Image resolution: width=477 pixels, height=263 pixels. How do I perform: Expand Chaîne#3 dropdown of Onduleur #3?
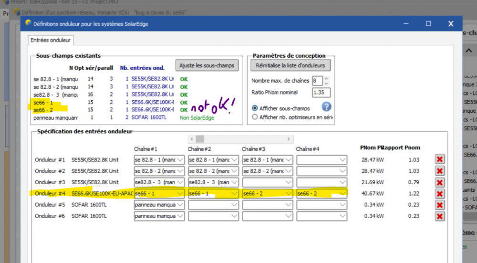(288, 182)
